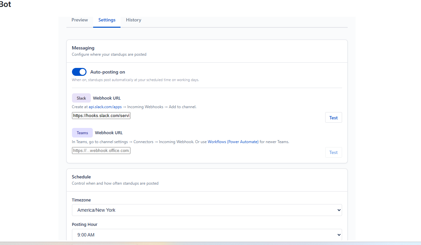Turn off the Auto-posting toggle

tap(79, 72)
